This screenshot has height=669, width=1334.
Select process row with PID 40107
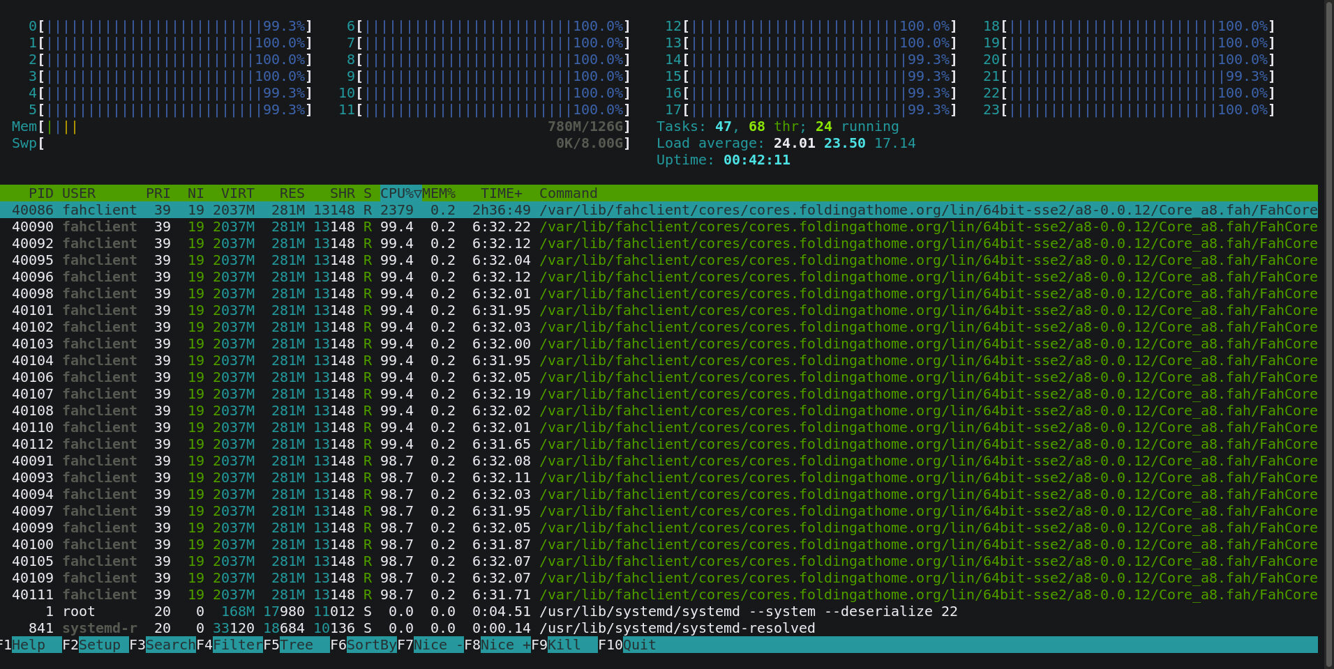pos(659,394)
